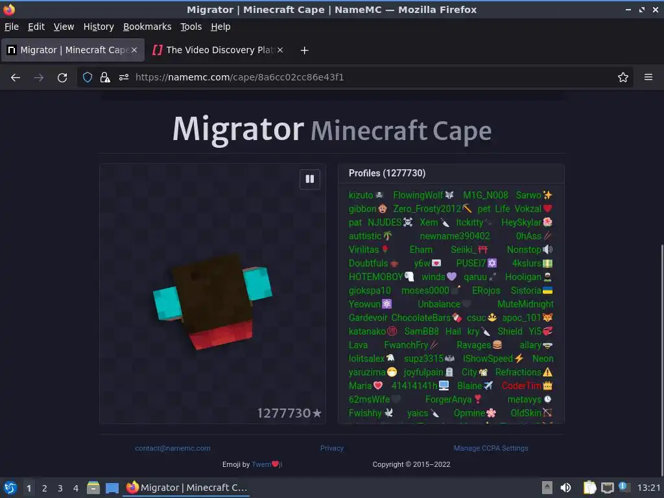
Task: Open the Tools menu
Action: [x=191, y=27]
